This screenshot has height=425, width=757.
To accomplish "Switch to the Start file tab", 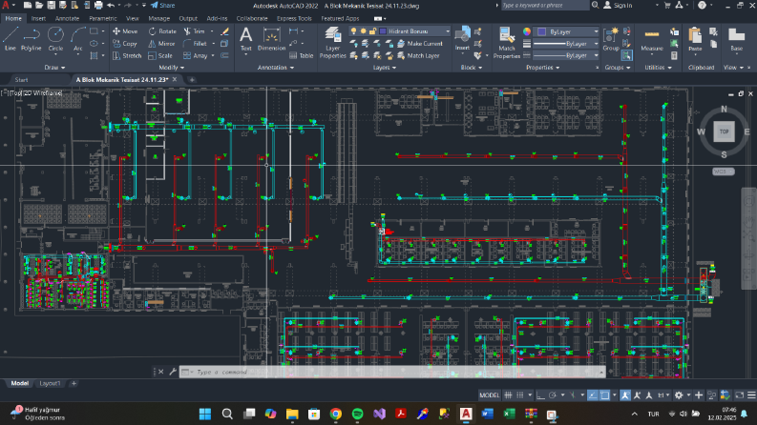I will (x=21, y=80).
